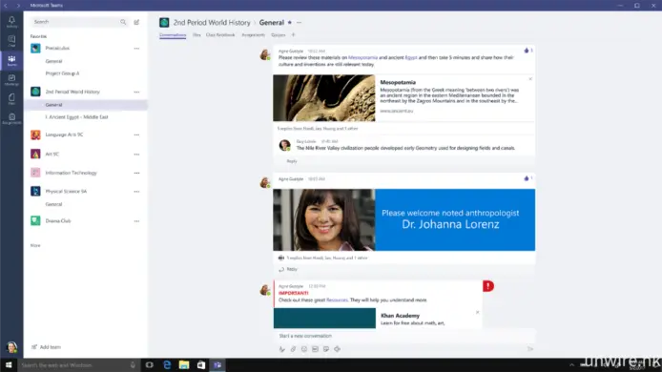Open the Files icon in left rail
The width and height of the screenshot is (662, 372).
coord(11,99)
